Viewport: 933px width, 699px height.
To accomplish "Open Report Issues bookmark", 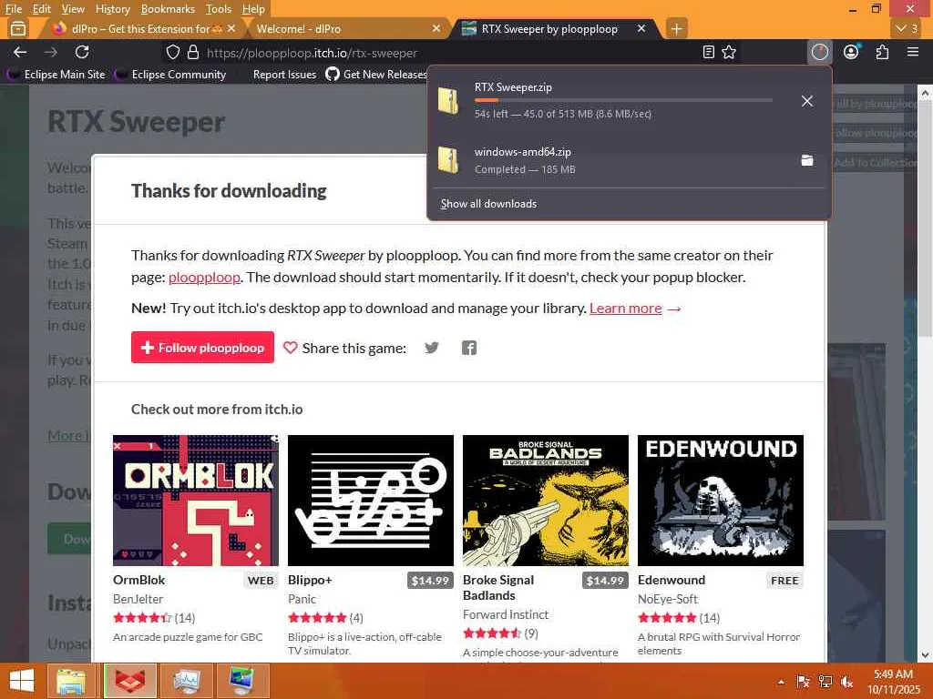I will tap(284, 75).
